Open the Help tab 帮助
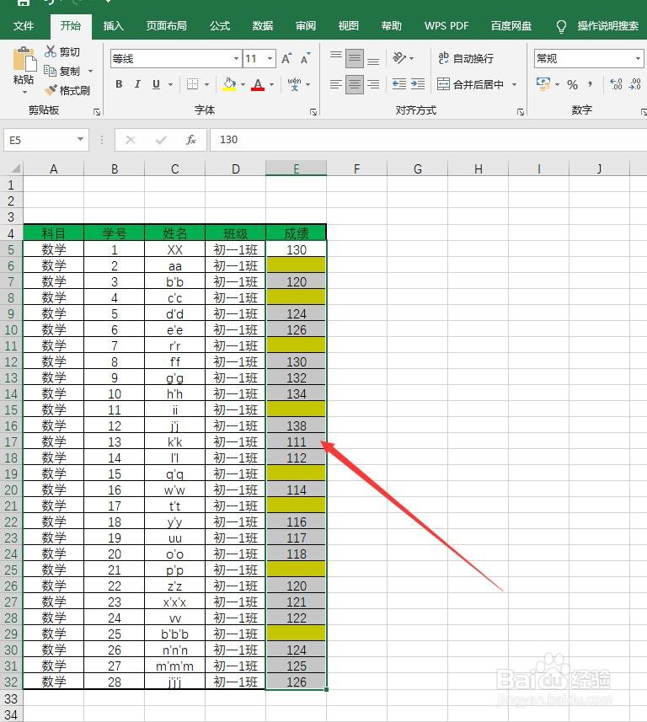 392,26
